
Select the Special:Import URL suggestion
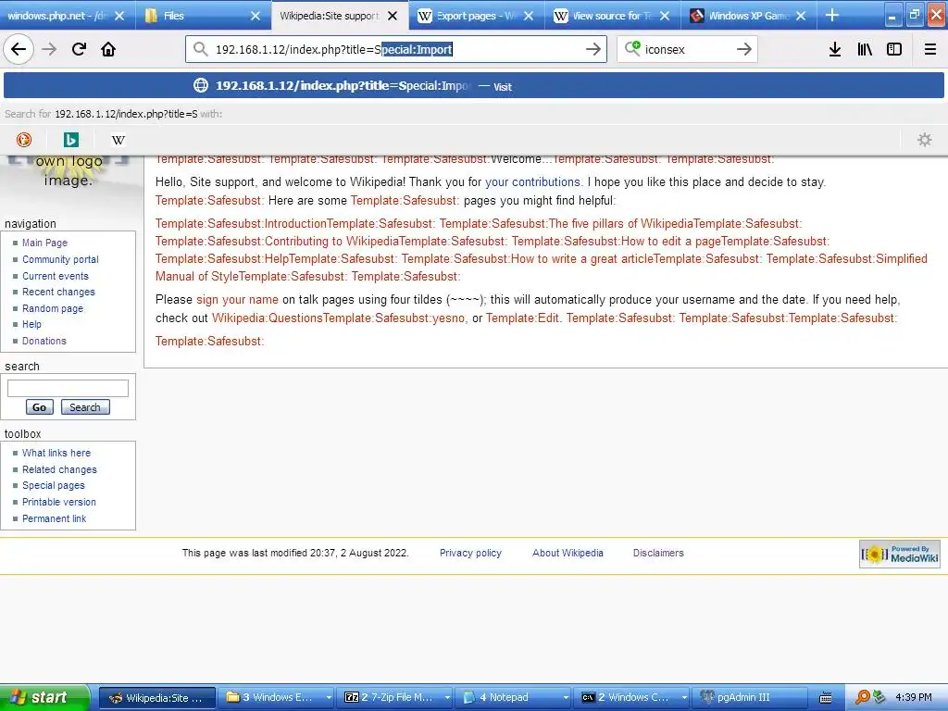pos(473,86)
